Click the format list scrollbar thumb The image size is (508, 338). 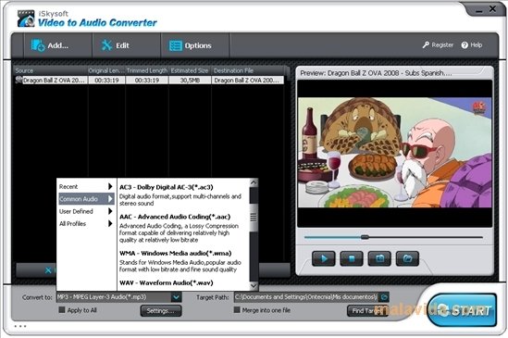[x=254, y=218]
